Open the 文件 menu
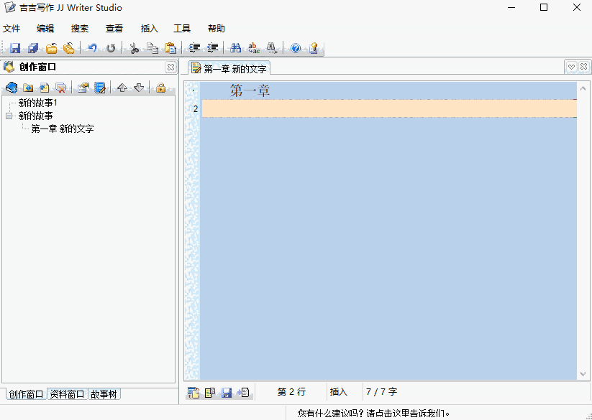Image resolution: width=592 pixels, height=420 pixels. 12,29
